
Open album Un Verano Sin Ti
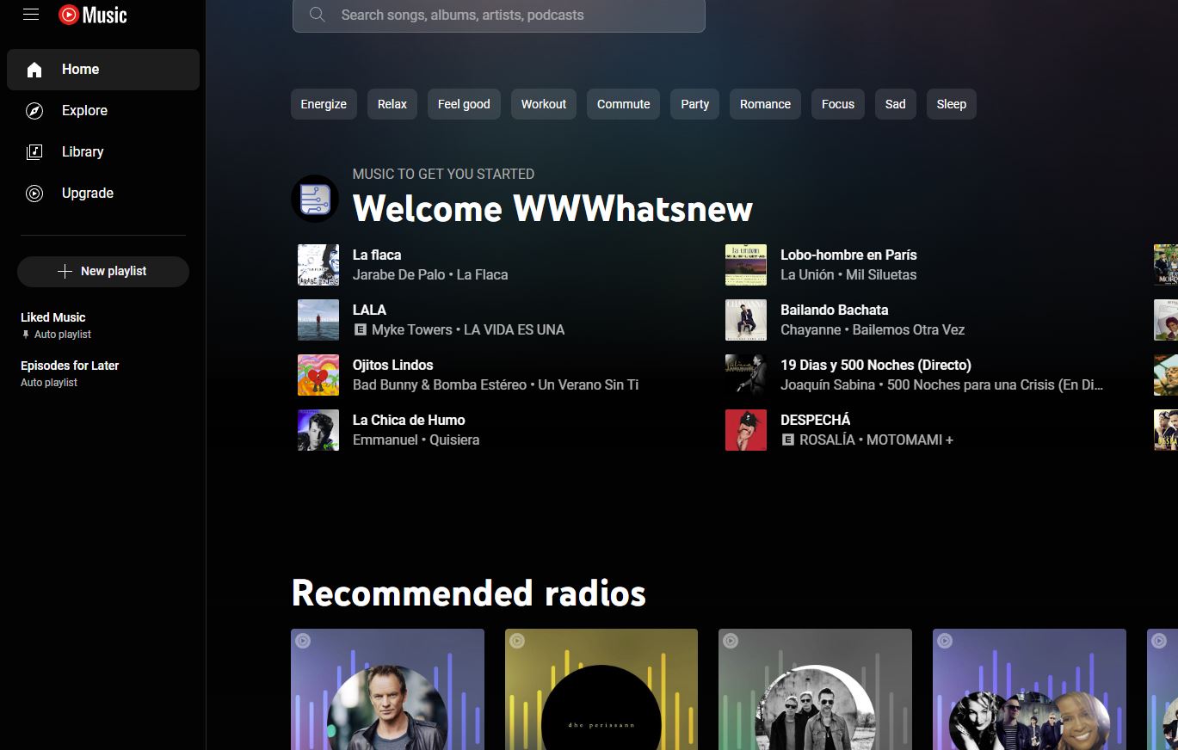589,385
